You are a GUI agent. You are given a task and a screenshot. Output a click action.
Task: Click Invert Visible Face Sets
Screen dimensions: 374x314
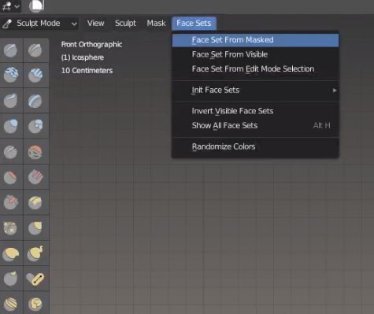[255, 111]
